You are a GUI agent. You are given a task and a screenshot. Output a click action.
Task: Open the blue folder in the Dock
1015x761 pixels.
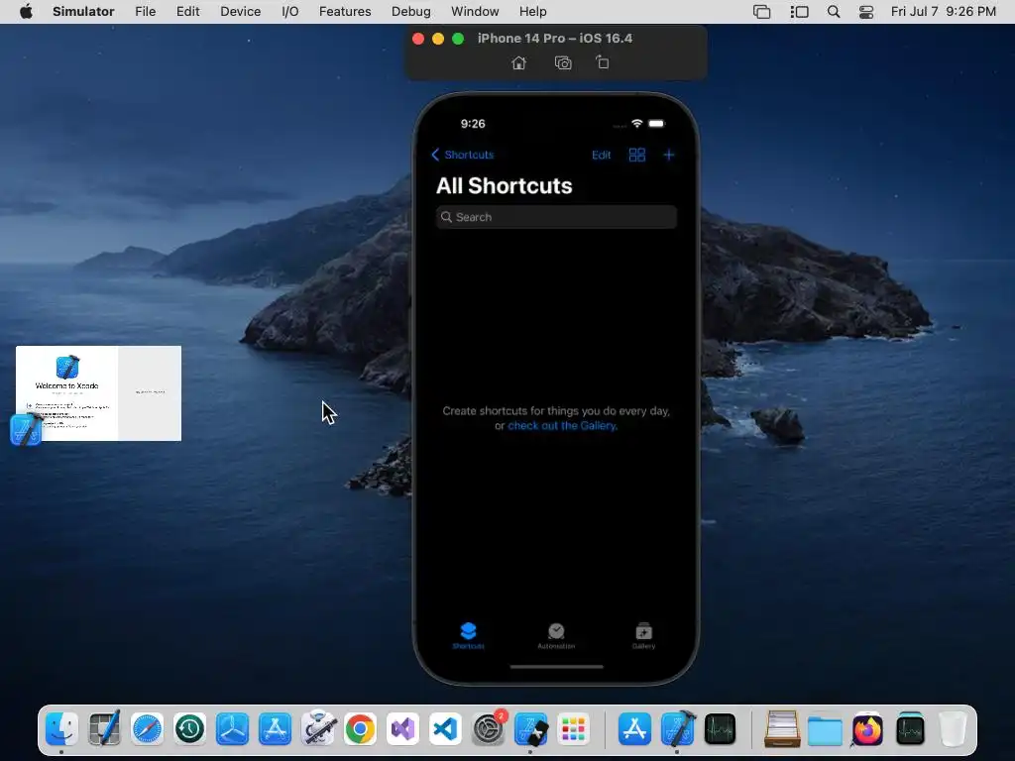[x=825, y=729]
